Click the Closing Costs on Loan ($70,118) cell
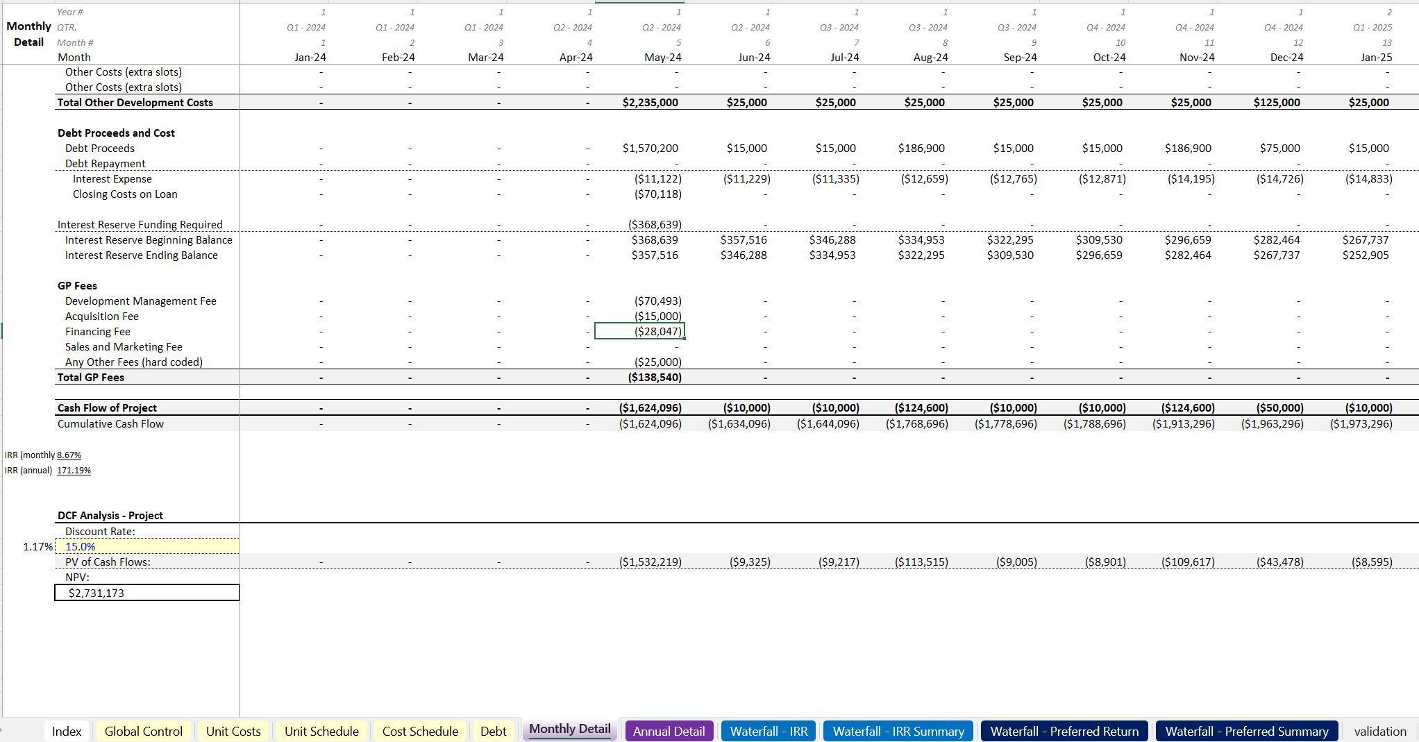Screen dimensions: 1419x742 click(657, 194)
